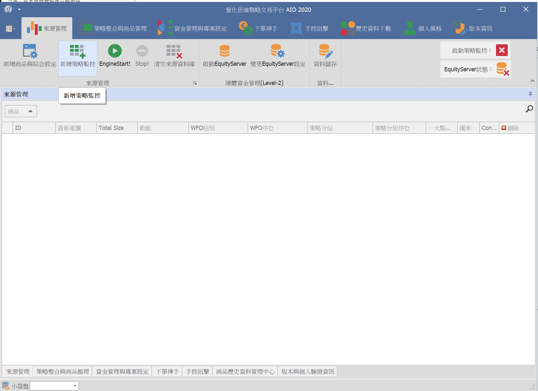The height and width of the screenshot is (391, 538).
Task: Click the calculator icon beside 小算盤
Action: 6,386
